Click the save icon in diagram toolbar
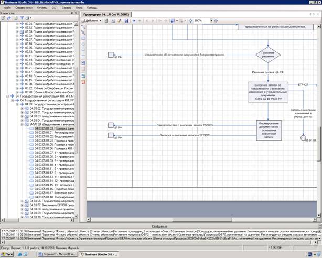This screenshot has height=258, width=322. [126, 21]
